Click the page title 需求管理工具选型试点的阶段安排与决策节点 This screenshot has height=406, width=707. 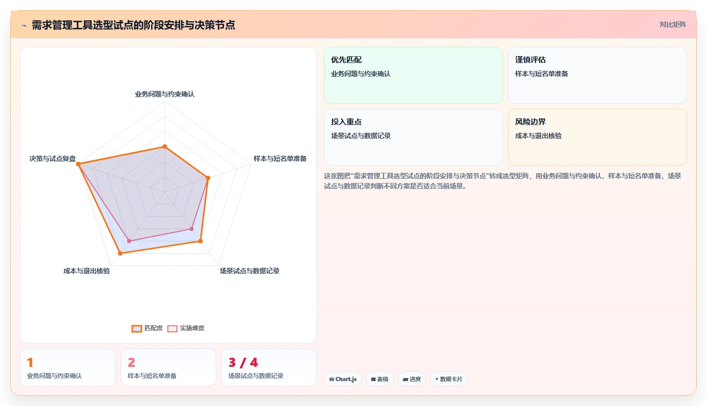(133, 25)
